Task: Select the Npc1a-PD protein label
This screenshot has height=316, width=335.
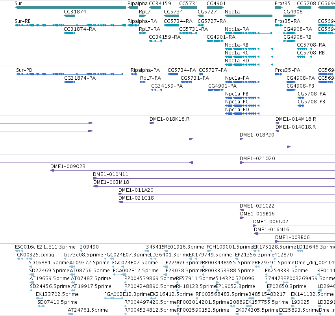Action: tap(237, 109)
